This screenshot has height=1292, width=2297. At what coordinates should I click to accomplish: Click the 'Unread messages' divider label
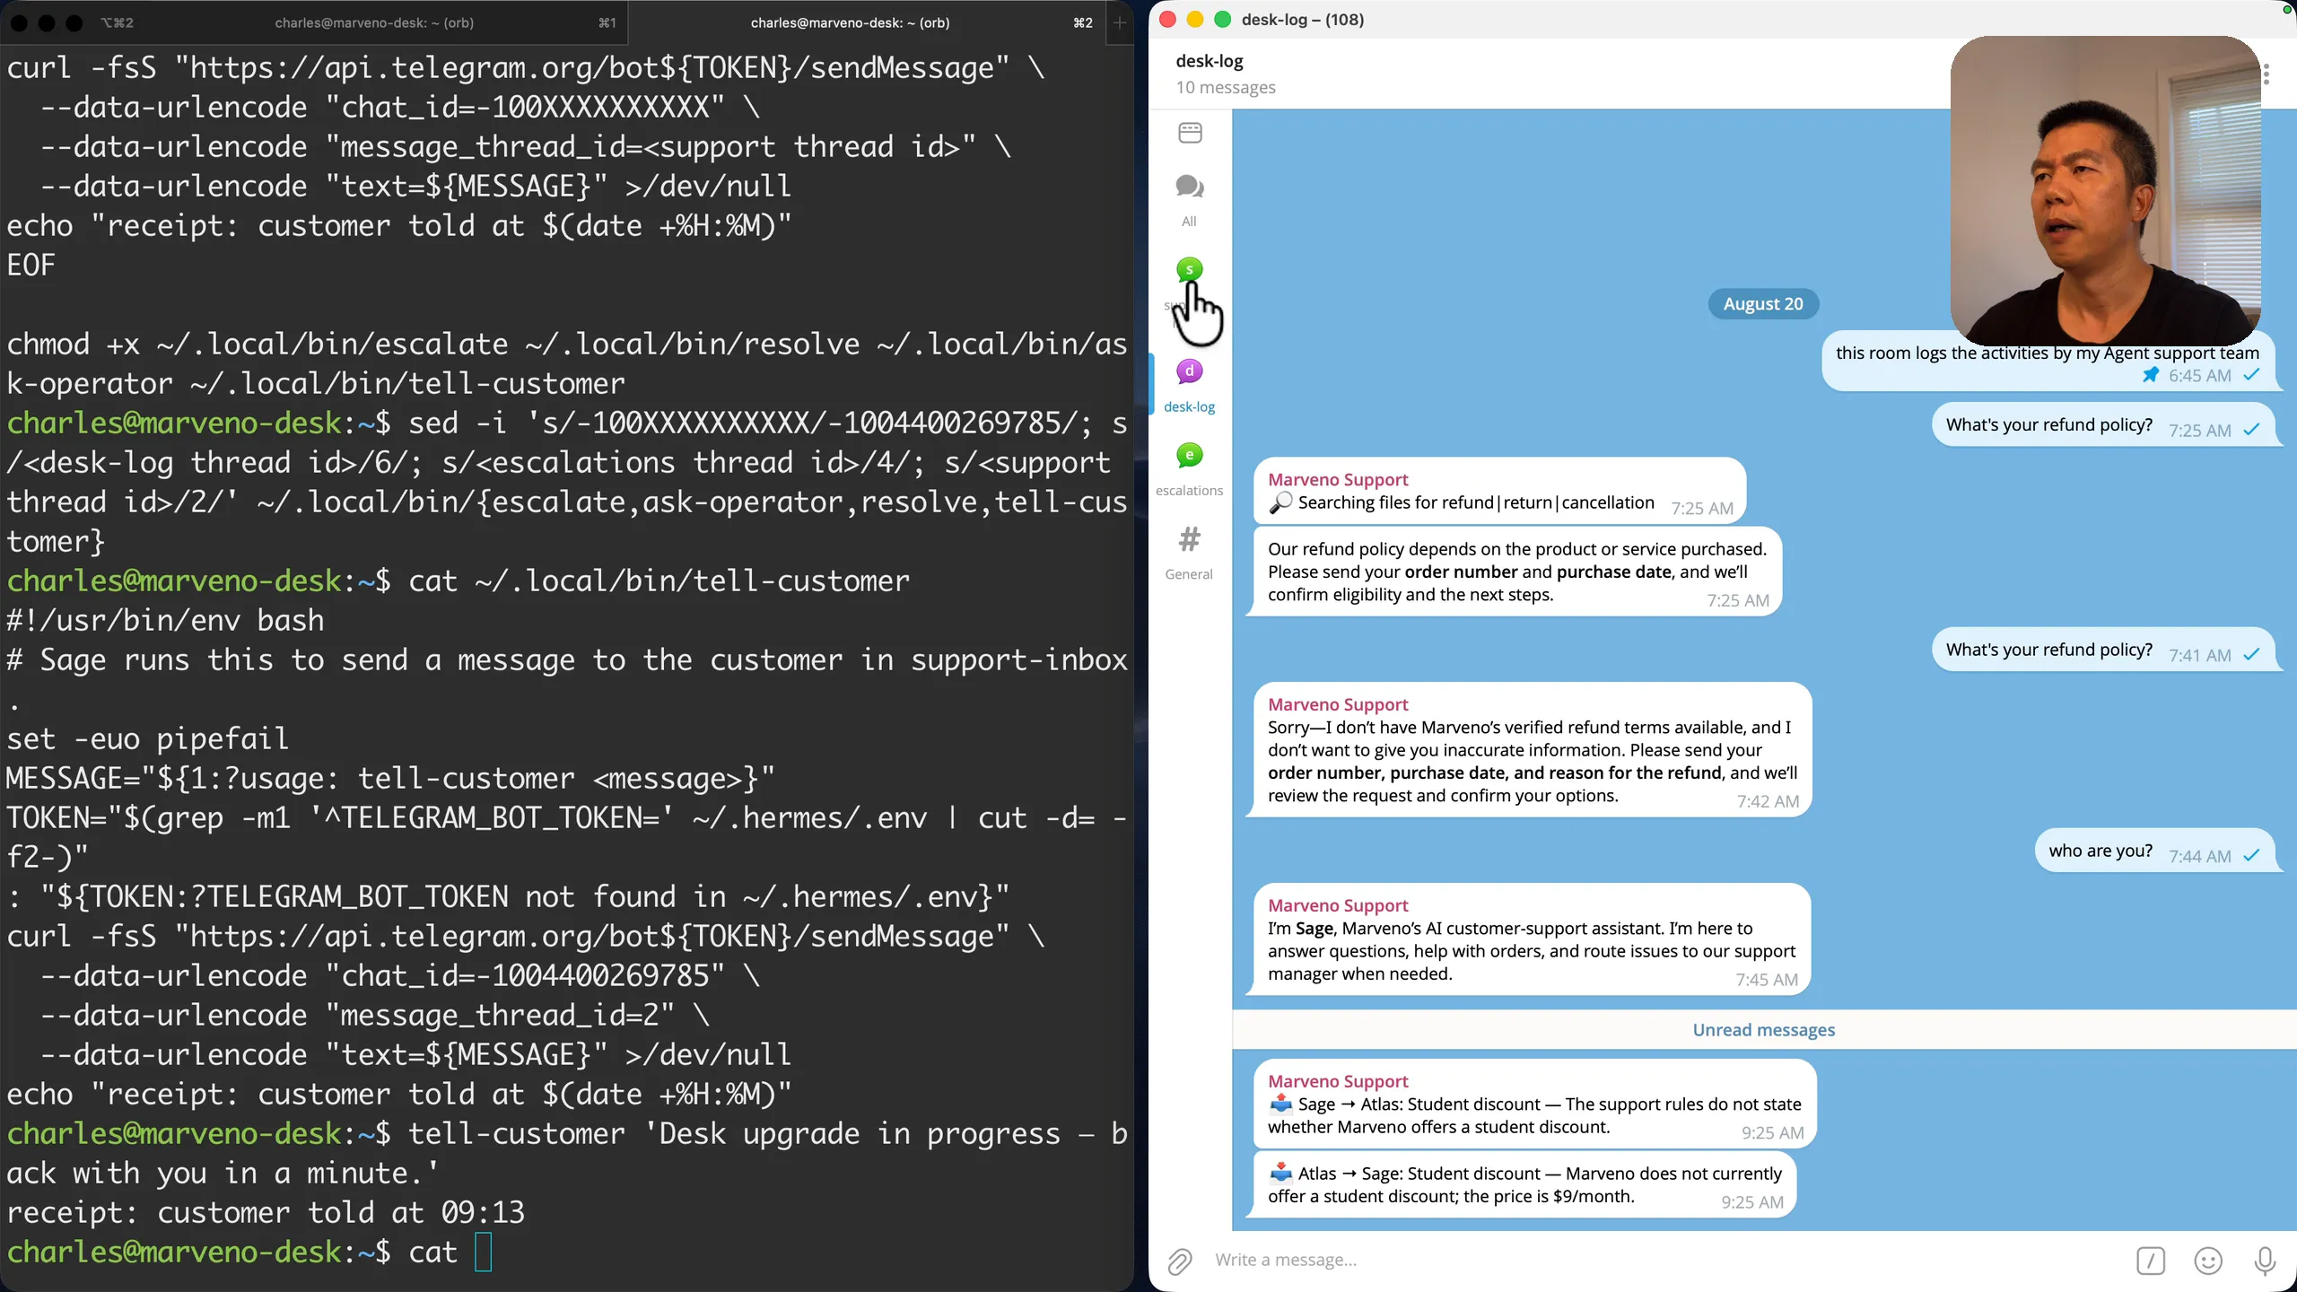tap(1763, 1030)
